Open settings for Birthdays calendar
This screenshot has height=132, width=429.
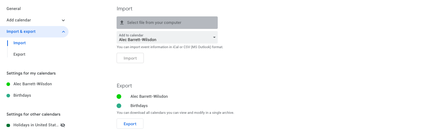click(x=22, y=96)
